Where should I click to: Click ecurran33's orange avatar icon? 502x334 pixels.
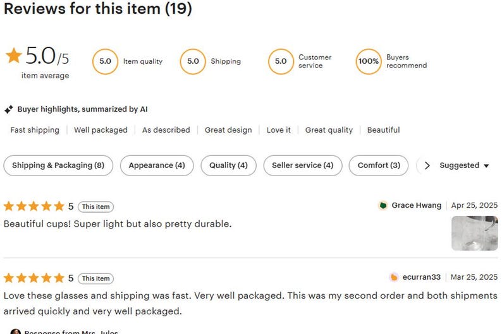click(x=394, y=277)
